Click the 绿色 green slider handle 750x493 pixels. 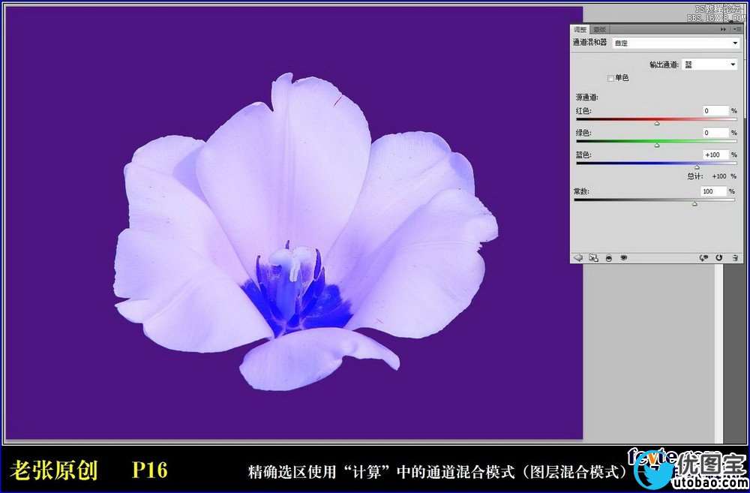(x=657, y=145)
